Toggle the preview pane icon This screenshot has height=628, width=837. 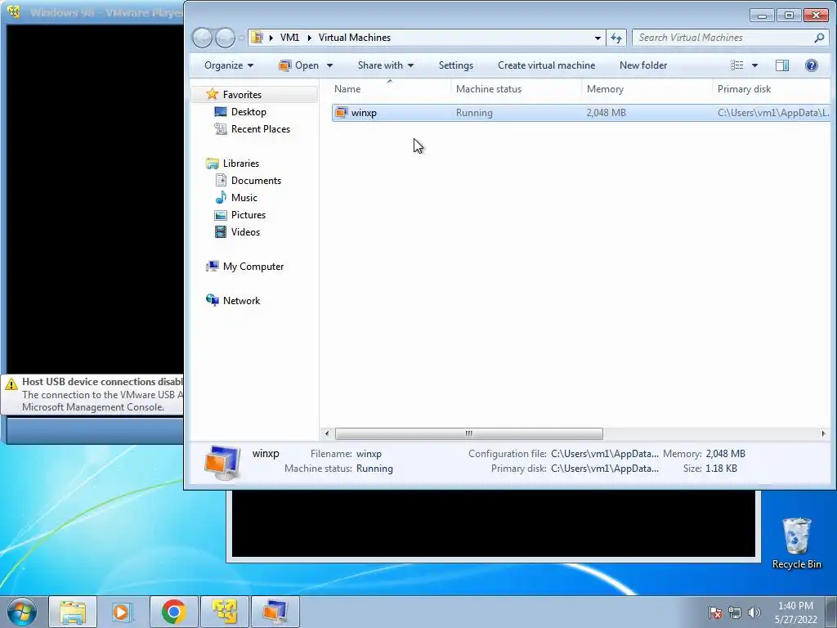click(x=782, y=65)
